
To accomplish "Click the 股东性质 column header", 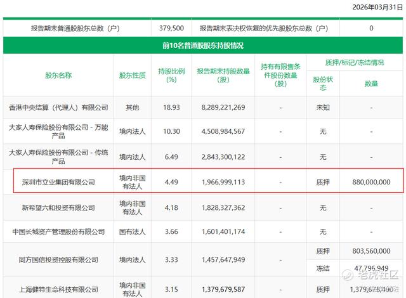I will tap(133, 75).
